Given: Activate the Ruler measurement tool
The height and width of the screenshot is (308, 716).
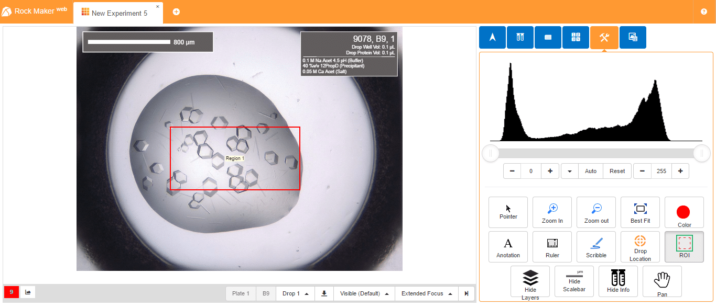Looking at the screenshot, I should [x=552, y=247].
